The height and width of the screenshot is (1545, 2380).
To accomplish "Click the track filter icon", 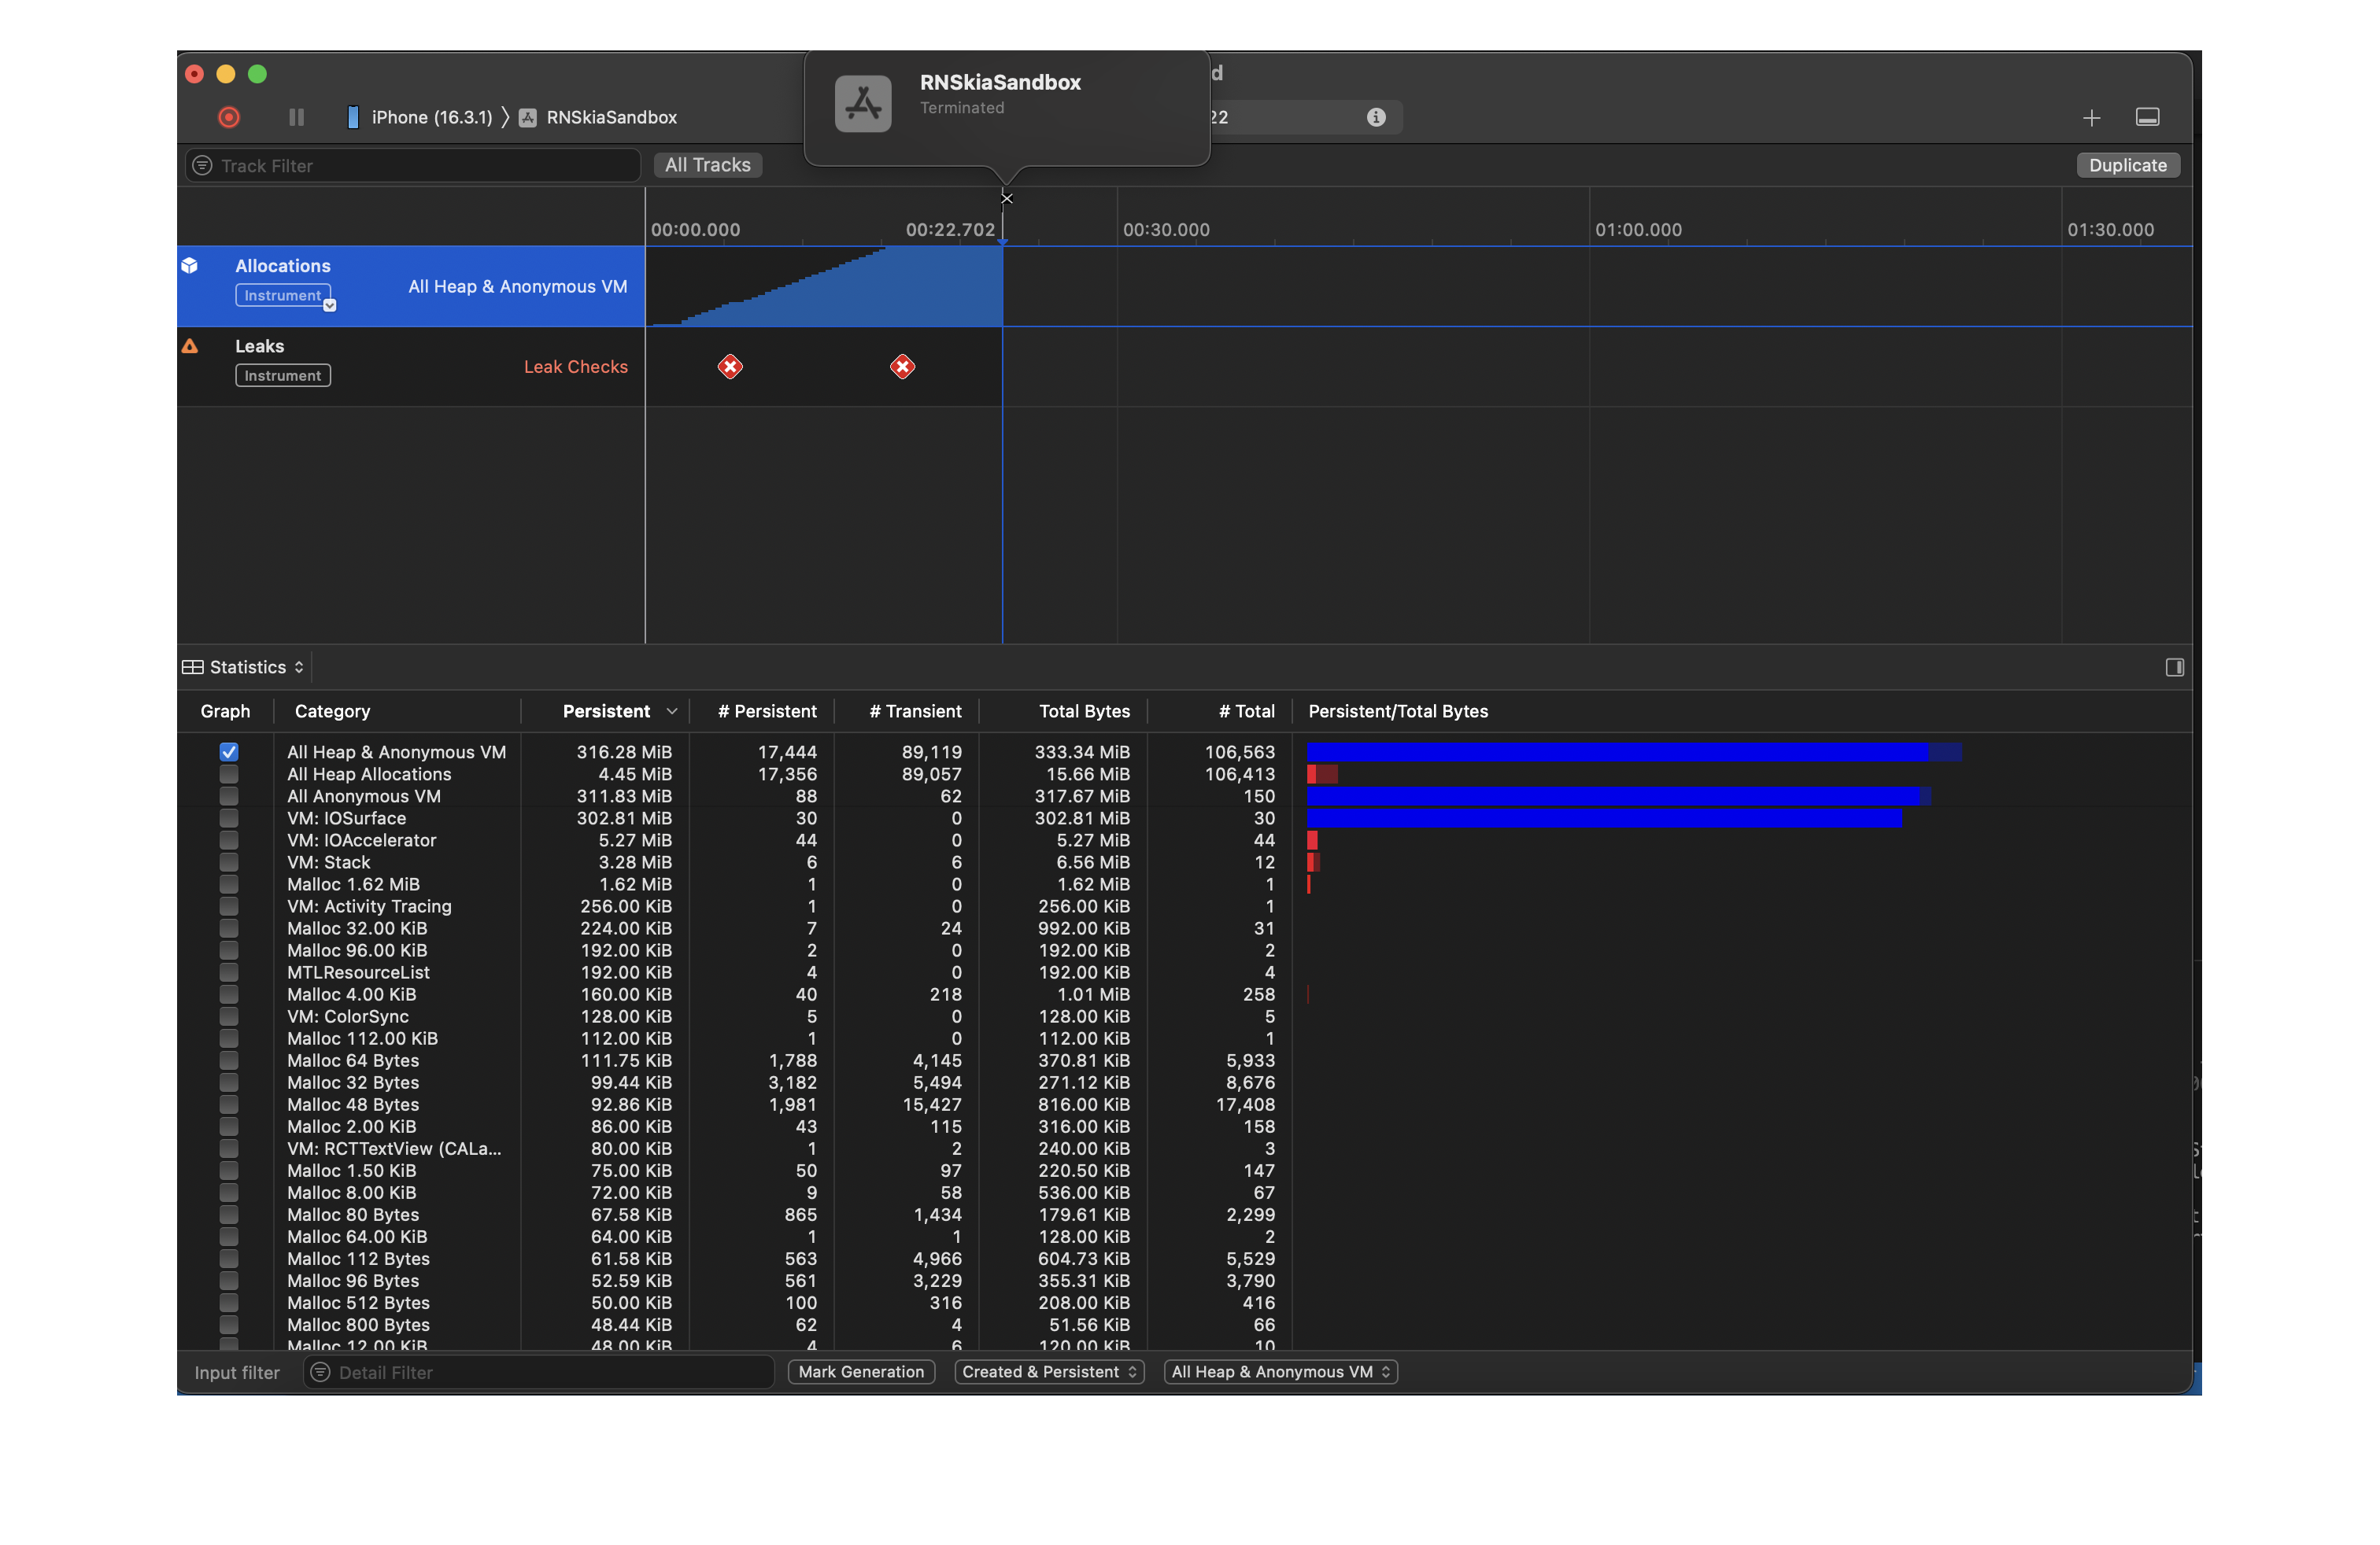I will click(x=202, y=166).
